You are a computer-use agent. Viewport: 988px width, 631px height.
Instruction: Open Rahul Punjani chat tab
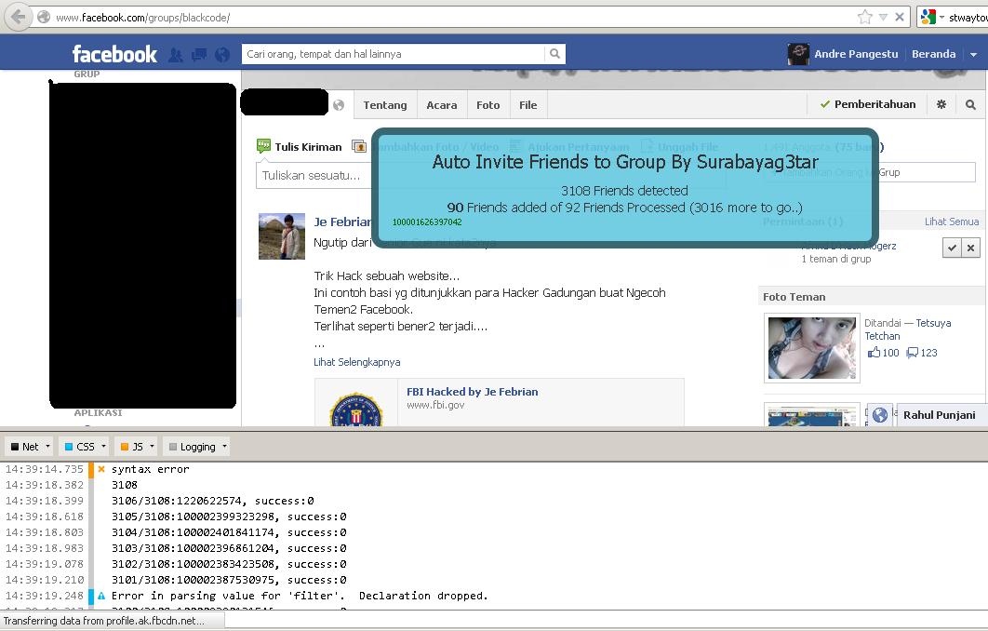click(939, 415)
